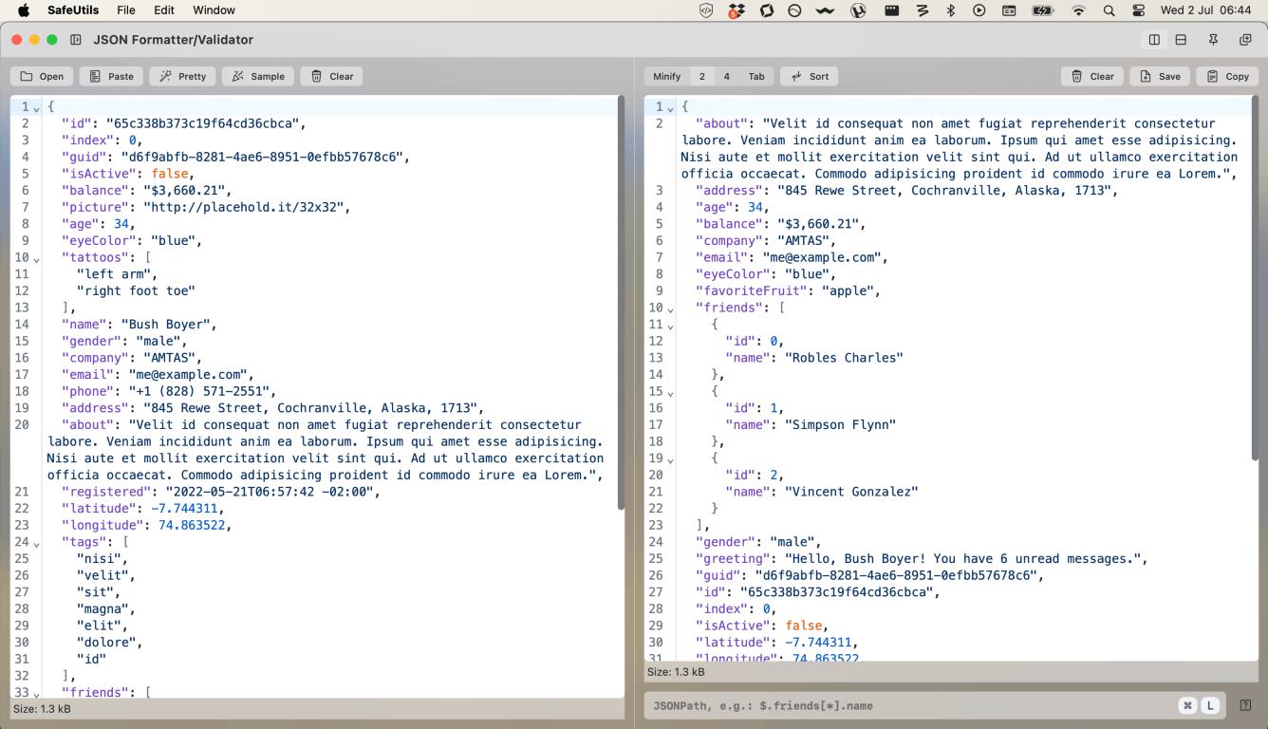This screenshot has height=729, width=1268.
Task: Open the Window menu
Action: pos(214,10)
